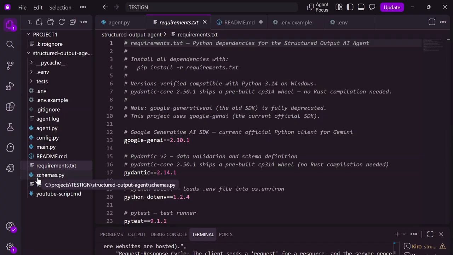Viewport: 453px width, 255px height.
Task: Switch to the README.md editor tab
Action: point(240,22)
